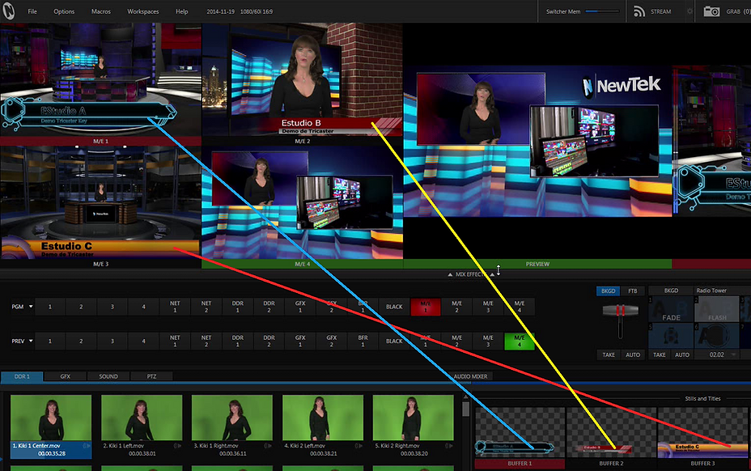
Task: Open transition duration 02.02 dropdown
Action: (734, 354)
